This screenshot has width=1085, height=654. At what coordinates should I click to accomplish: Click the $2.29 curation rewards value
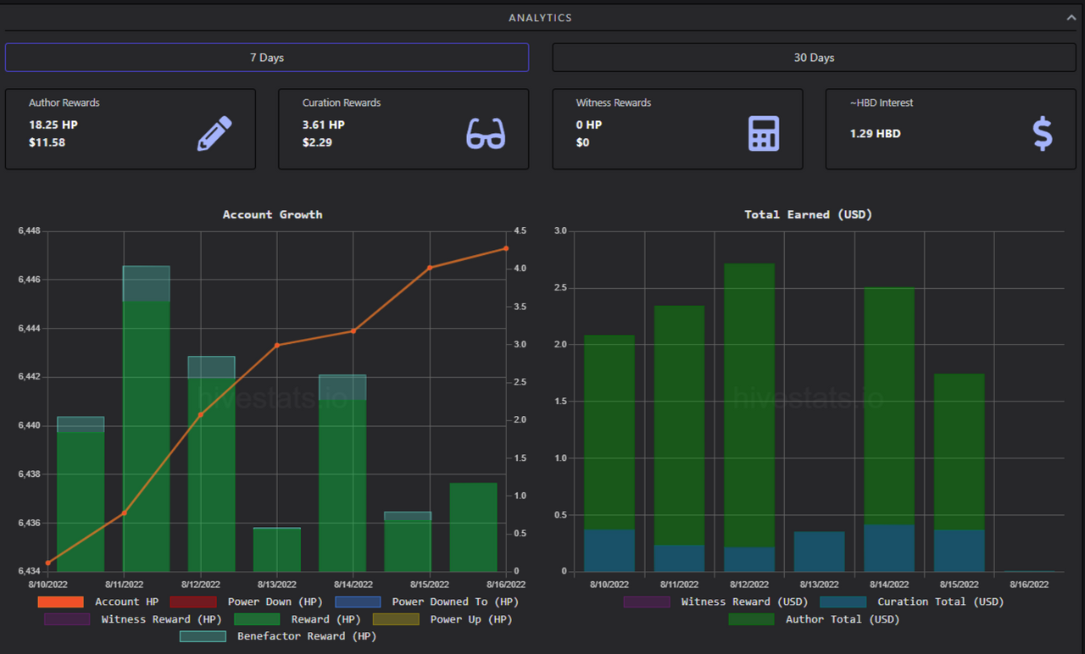click(318, 142)
